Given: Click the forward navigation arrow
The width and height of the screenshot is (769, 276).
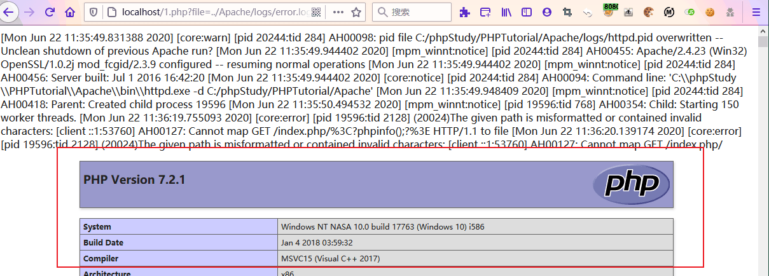Looking at the screenshot, I should [x=29, y=12].
